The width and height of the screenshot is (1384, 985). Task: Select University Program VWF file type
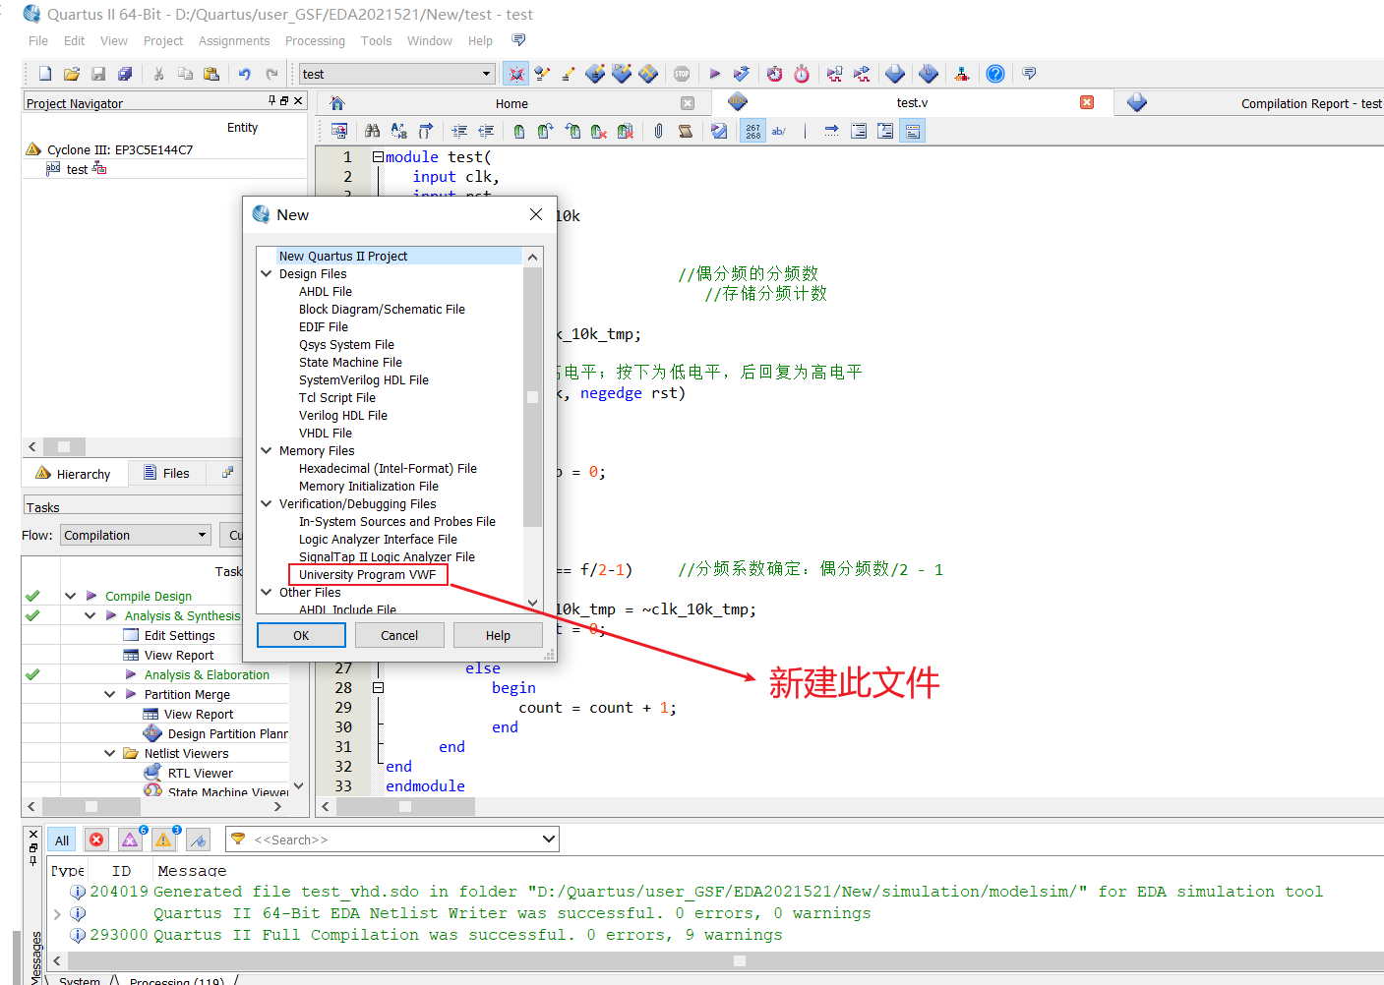click(367, 574)
